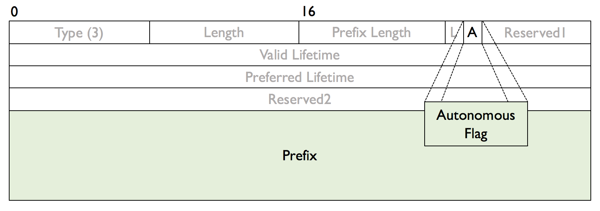Image resolution: width=600 pixels, height=211 pixels.
Task: Select the Prefix label text
Action: (300, 155)
